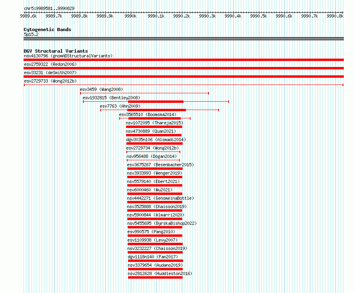Click the 9990k ruler tick label
The image size is (355, 293).
[x=130, y=16]
